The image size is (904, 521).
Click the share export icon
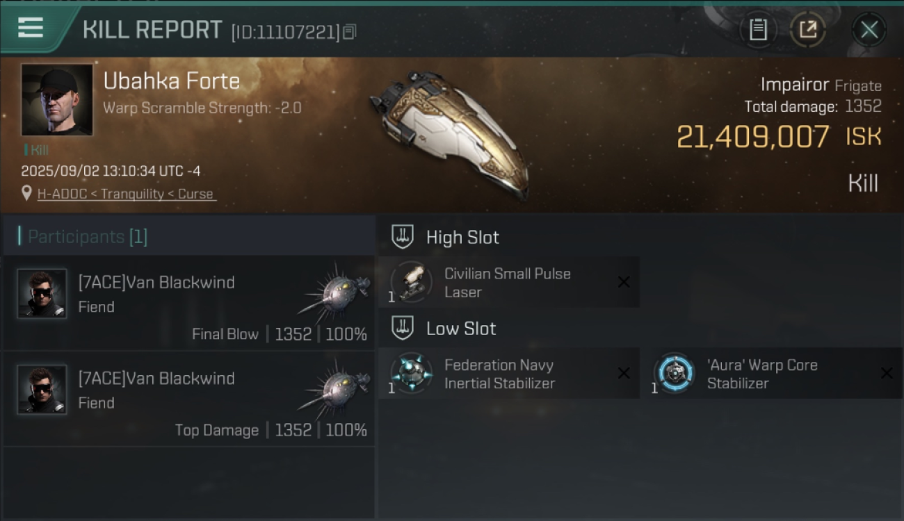[807, 29]
